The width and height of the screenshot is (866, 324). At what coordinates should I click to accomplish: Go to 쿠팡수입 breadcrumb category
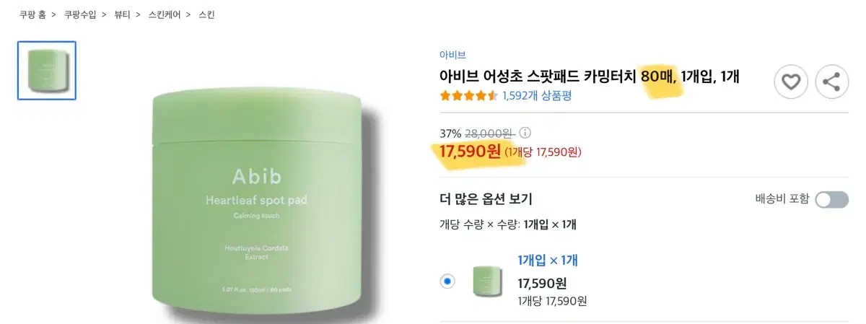pyautogui.click(x=81, y=14)
